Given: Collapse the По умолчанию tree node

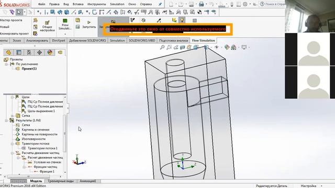Looking at the screenshot, I should tap(6, 64).
